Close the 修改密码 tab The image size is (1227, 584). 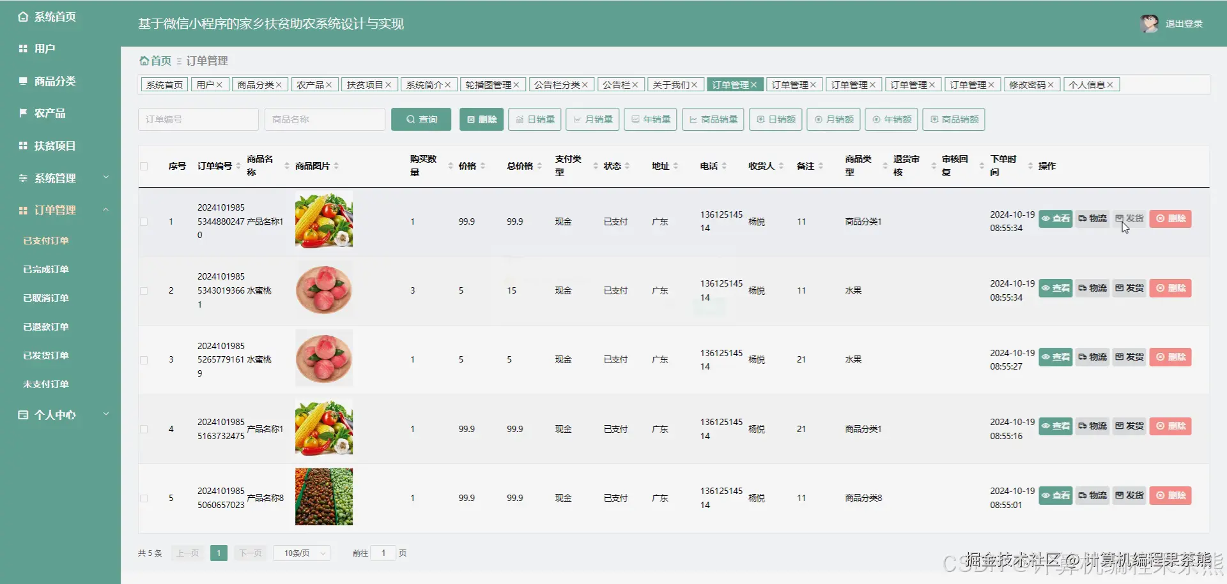pos(1051,85)
